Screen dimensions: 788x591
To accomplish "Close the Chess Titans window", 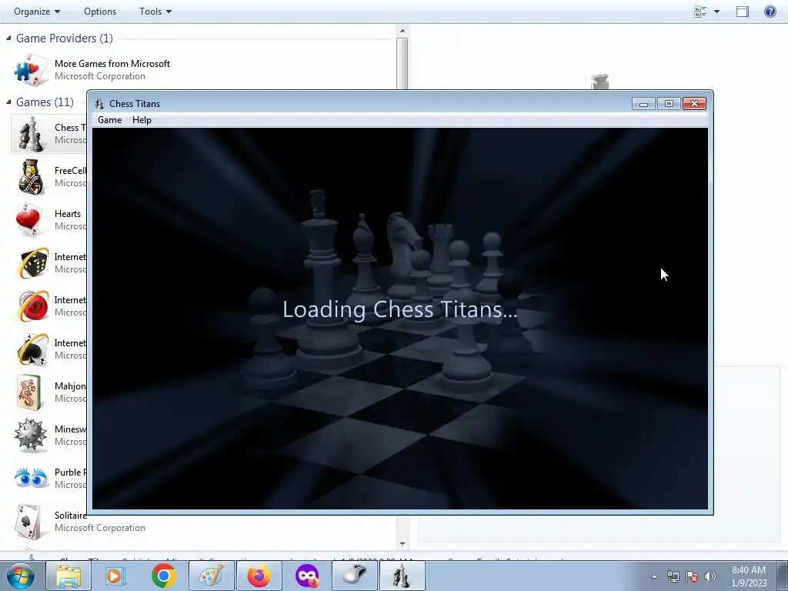I will tap(695, 104).
